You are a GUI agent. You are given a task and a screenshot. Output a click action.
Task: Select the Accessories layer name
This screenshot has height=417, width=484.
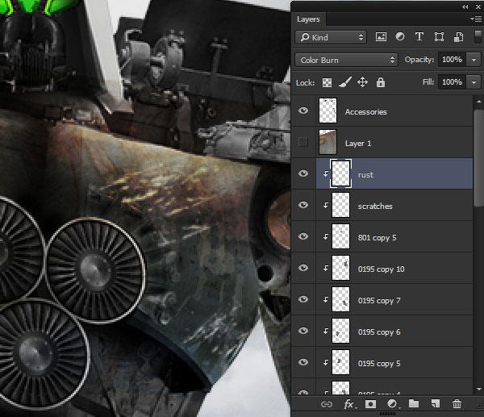click(x=365, y=112)
